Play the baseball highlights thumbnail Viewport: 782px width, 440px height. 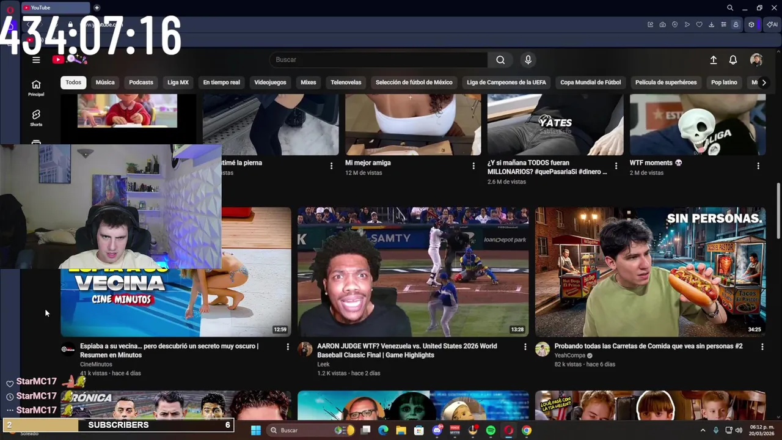point(413,272)
